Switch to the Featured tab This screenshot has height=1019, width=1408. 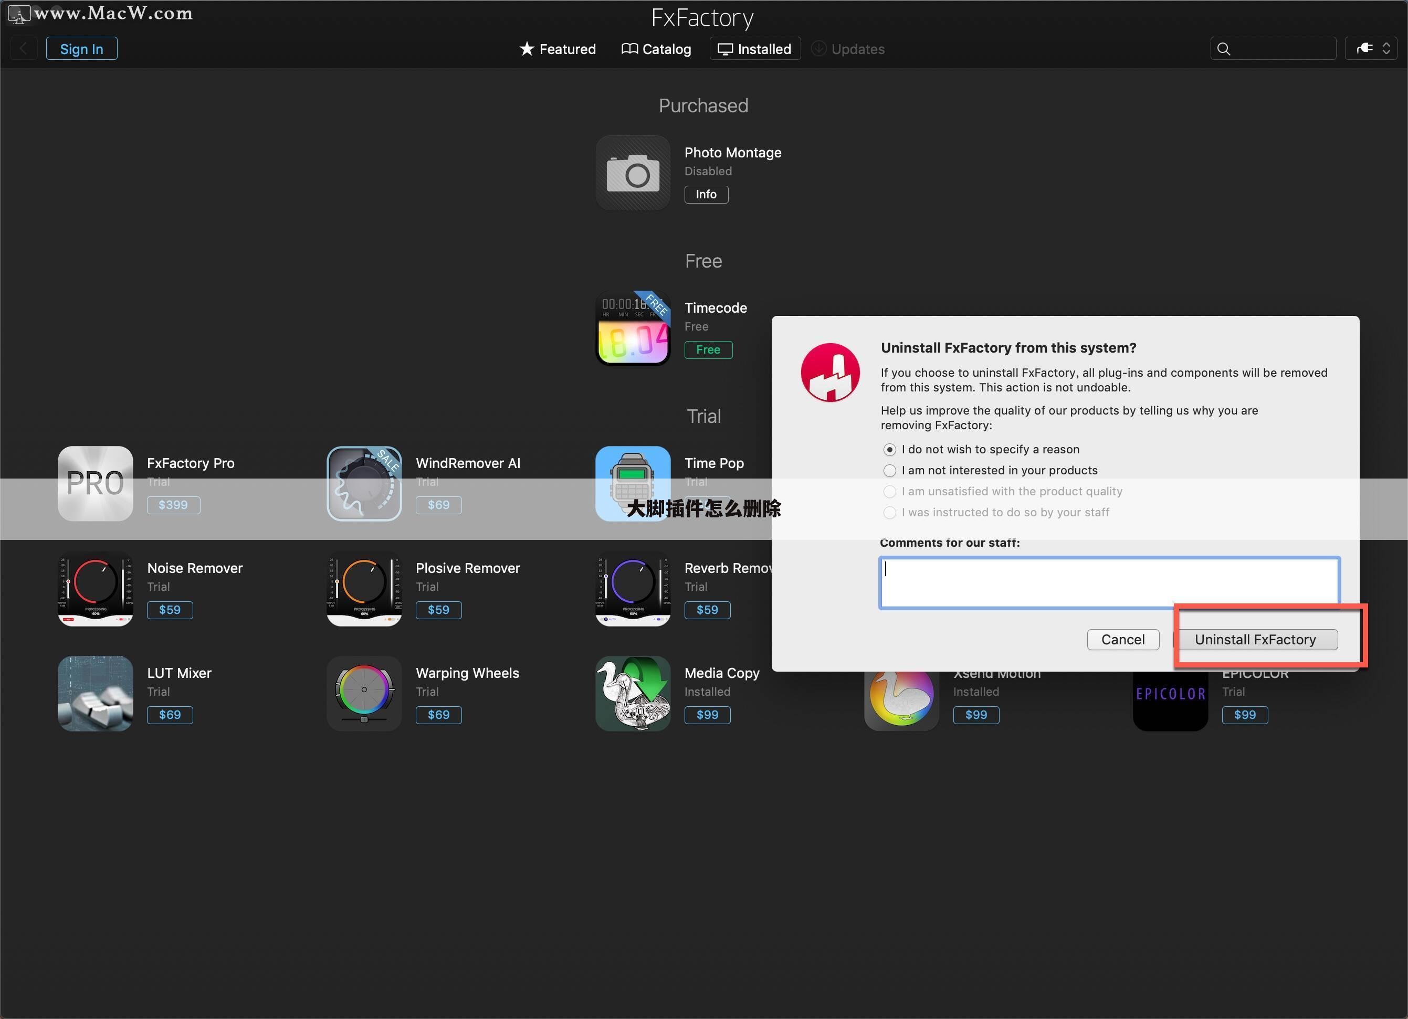tap(558, 49)
